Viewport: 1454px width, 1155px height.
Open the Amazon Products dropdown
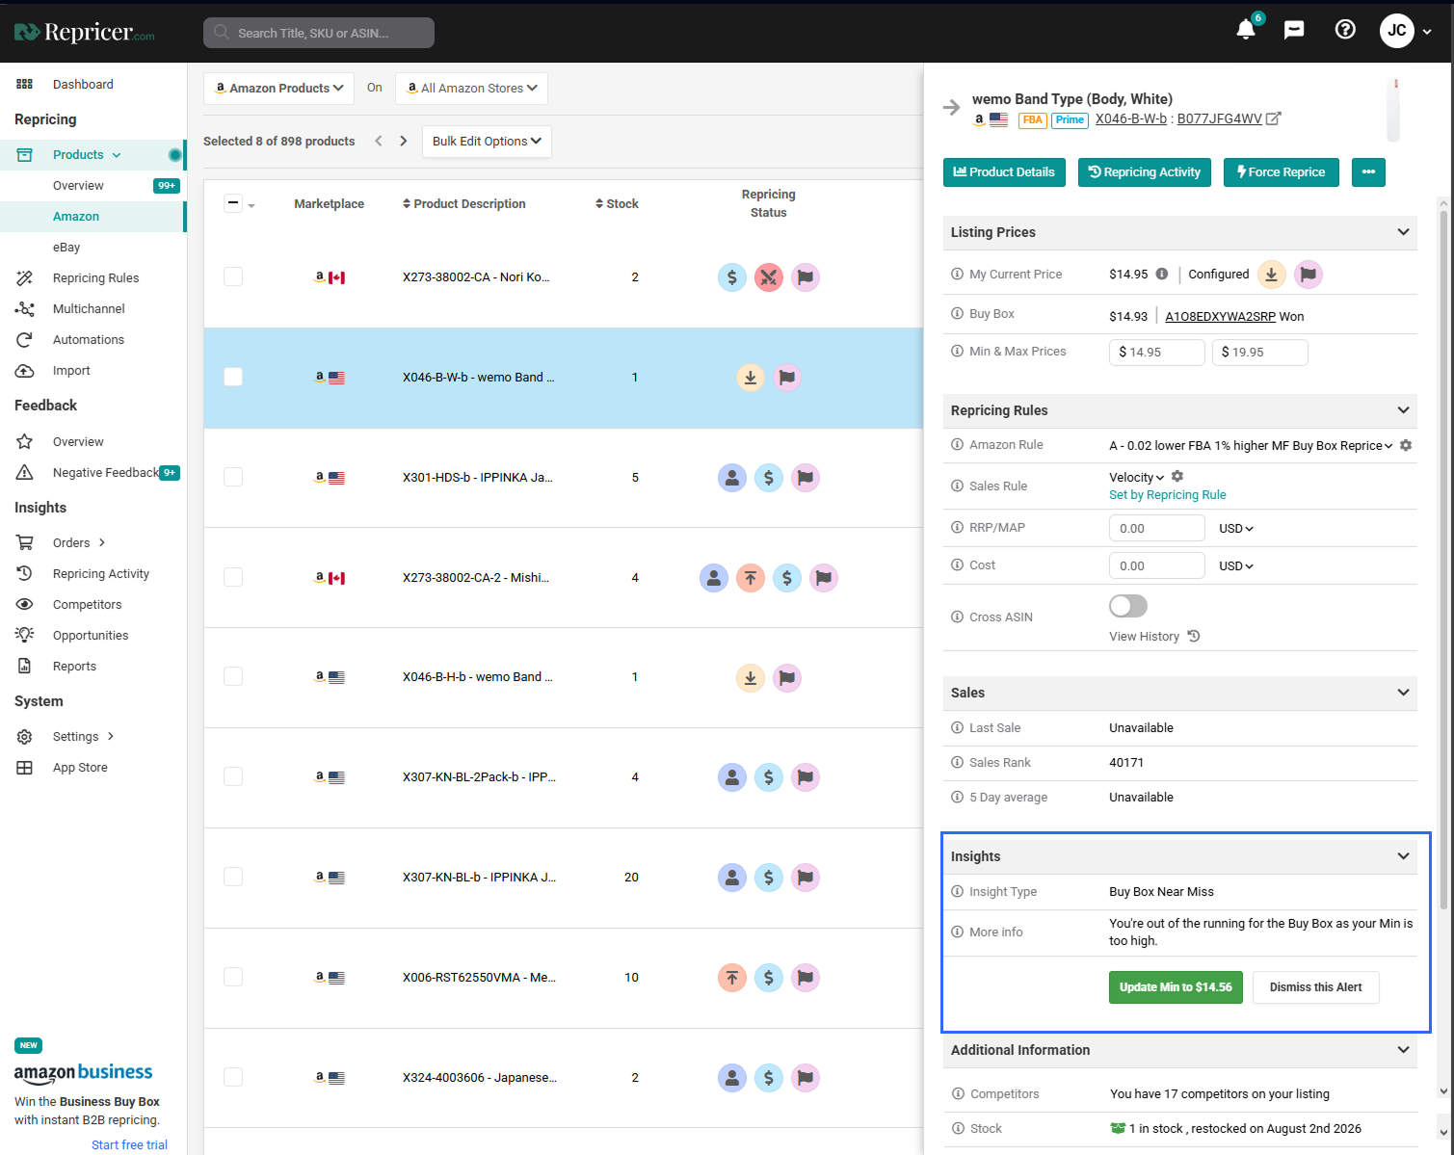coord(278,89)
